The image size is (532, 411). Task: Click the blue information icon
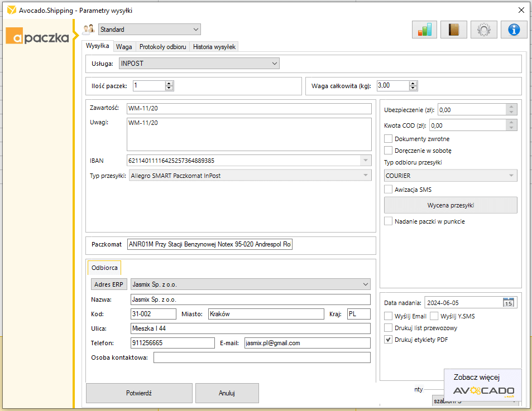pos(514,30)
